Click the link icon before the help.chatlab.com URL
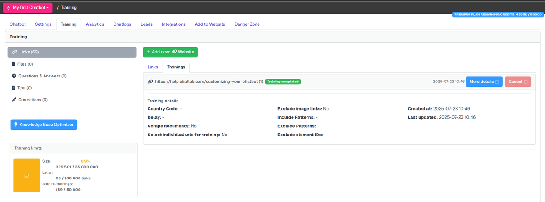This screenshot has height=202, width=545. (150, 82)
